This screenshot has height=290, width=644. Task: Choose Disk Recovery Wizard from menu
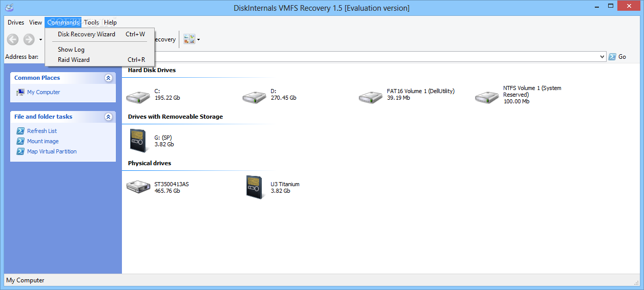click(99, 34)
